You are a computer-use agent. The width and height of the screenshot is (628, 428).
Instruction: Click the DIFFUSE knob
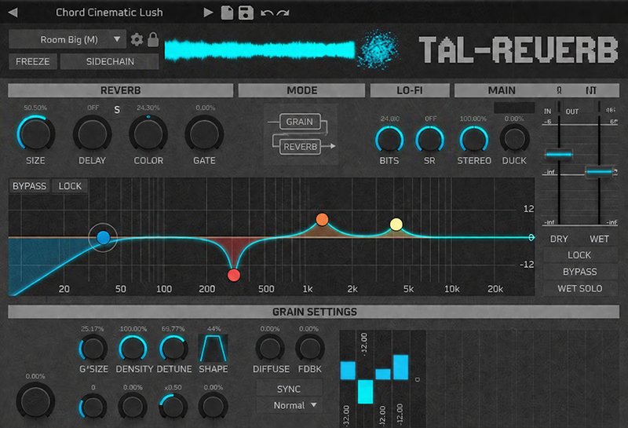point(270,348)
